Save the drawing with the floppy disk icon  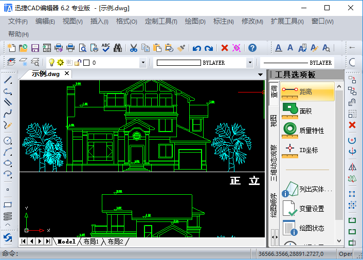tap(35, 48)
